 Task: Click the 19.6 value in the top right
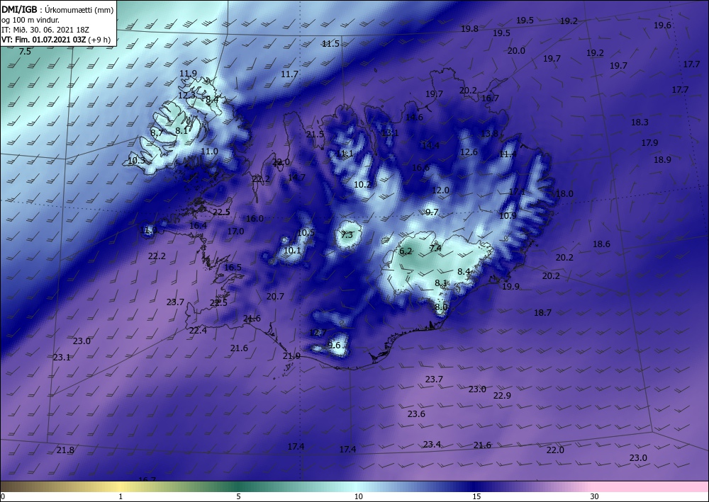click(662, 25)
